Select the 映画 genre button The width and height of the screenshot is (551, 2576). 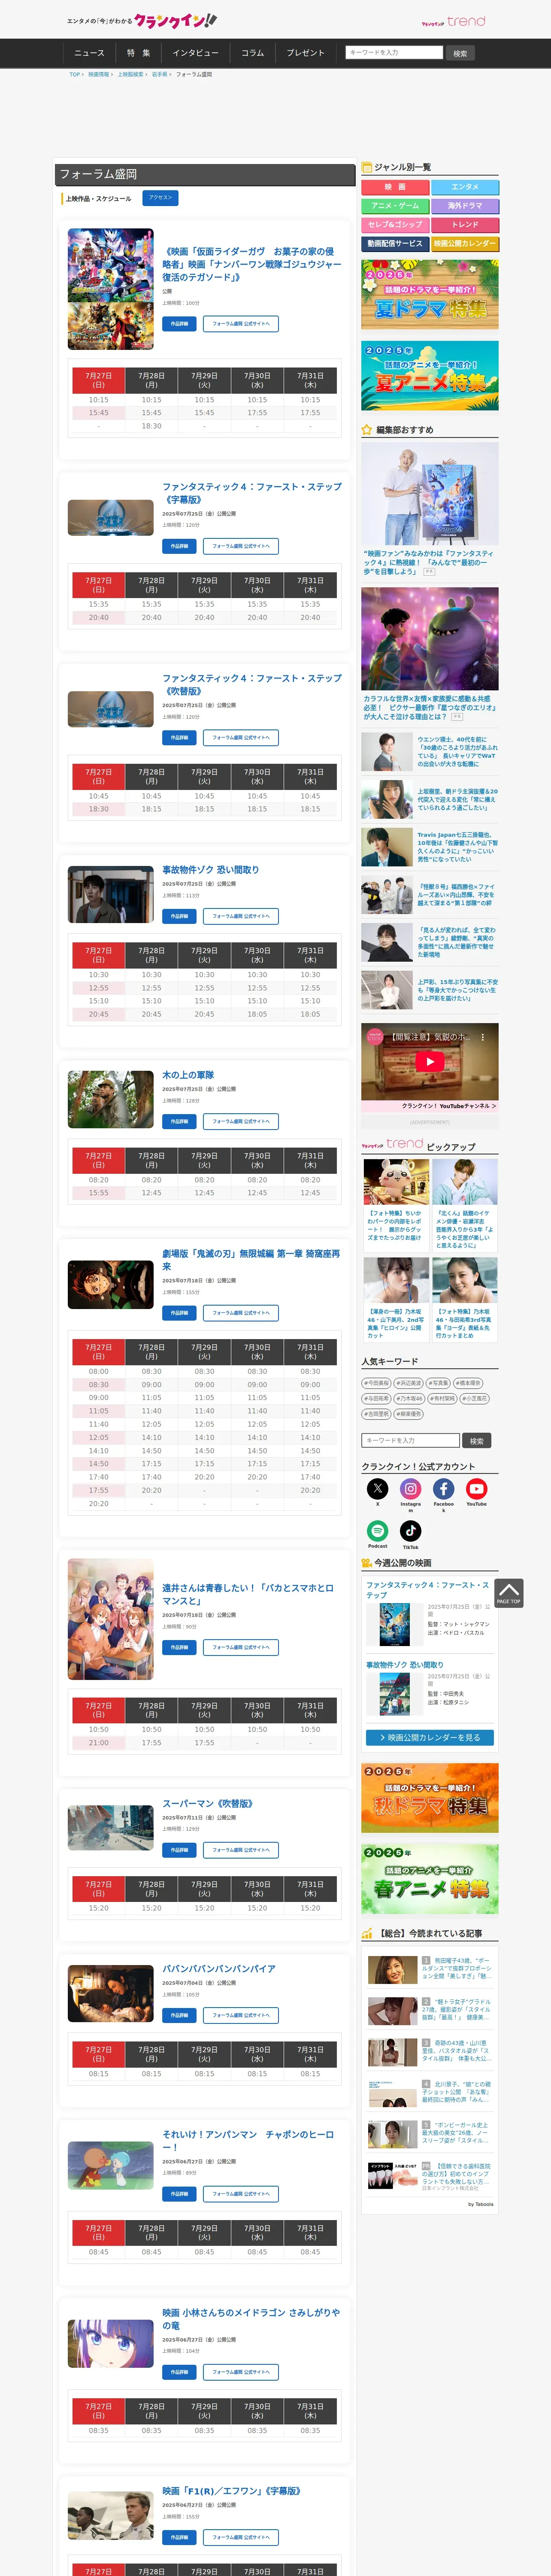pos(395,187)
